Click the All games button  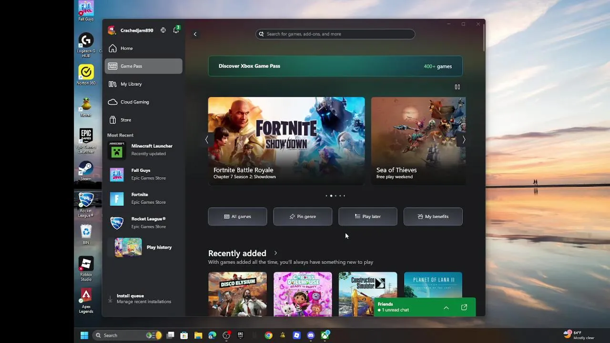[x=237, y=216]
